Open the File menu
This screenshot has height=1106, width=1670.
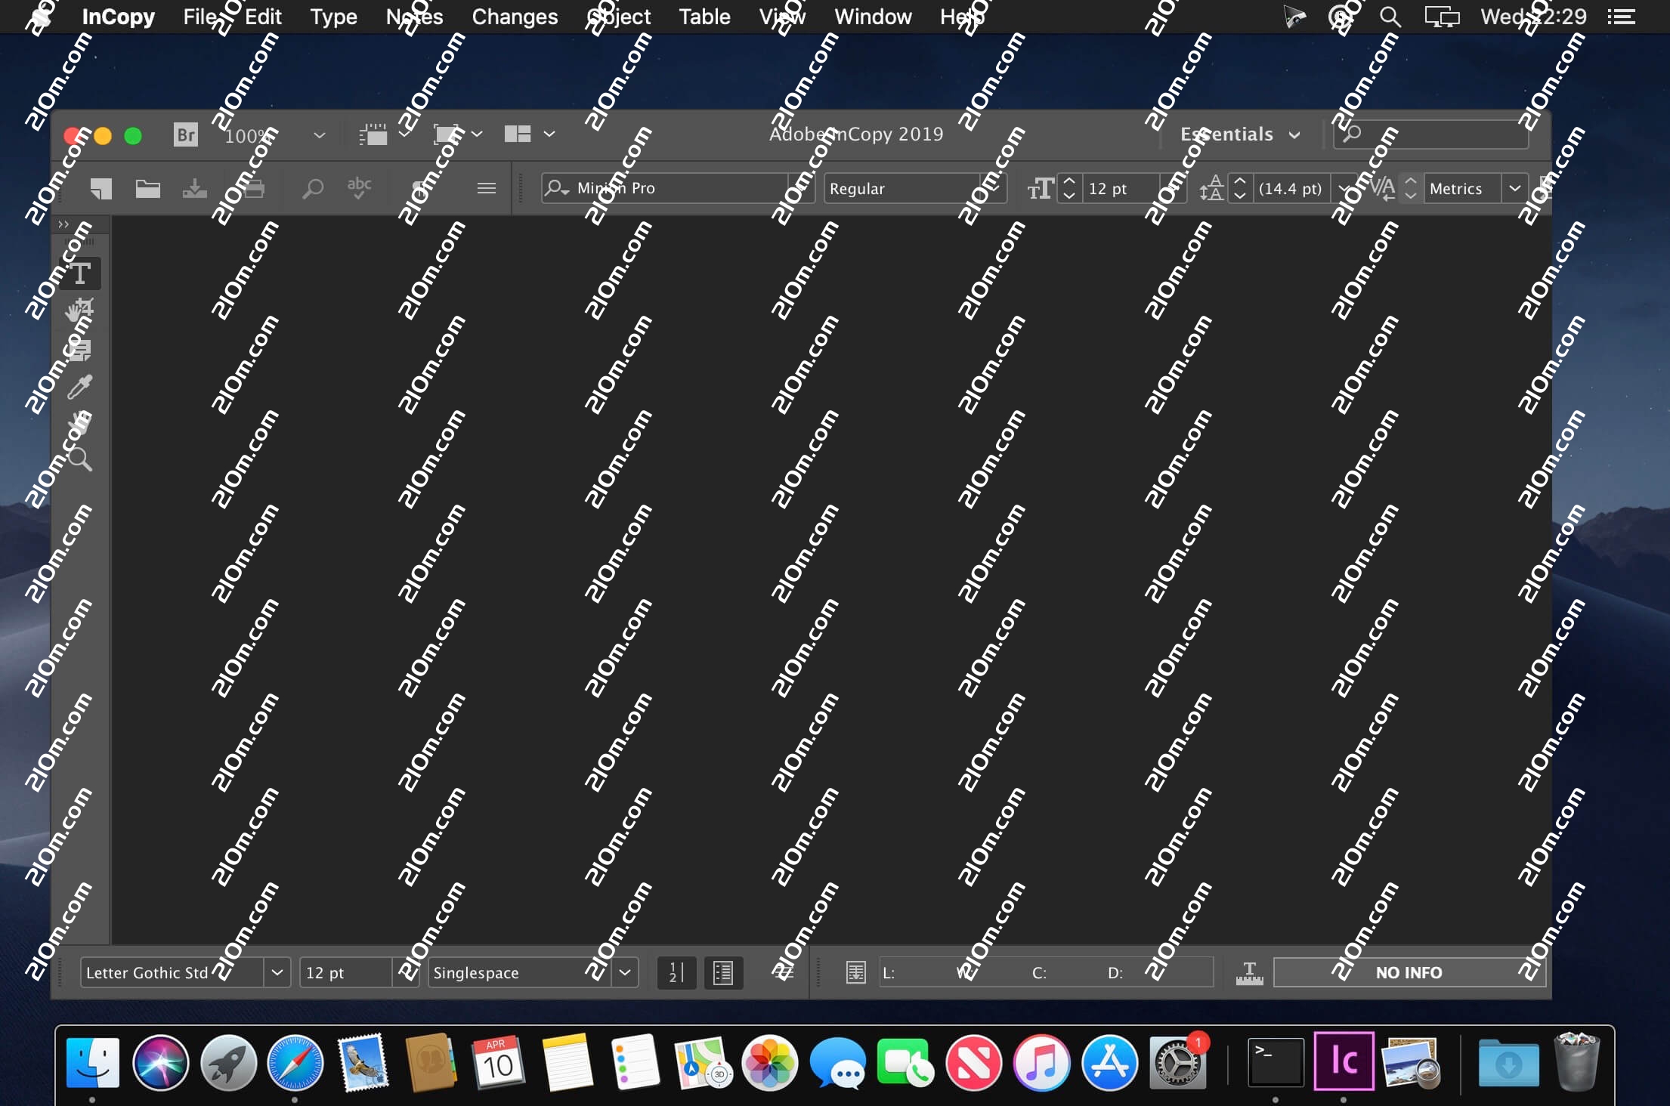tap(200, 17)
